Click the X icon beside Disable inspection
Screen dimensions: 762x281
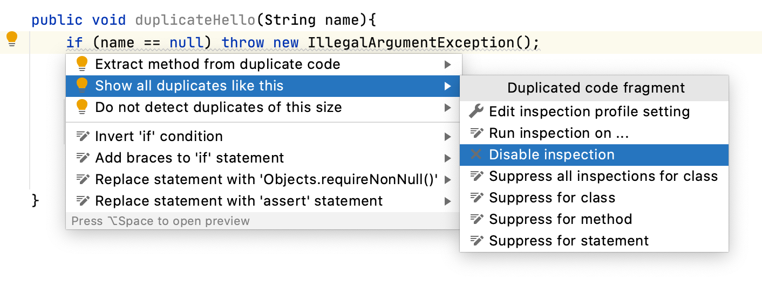(x=475, y=154)
